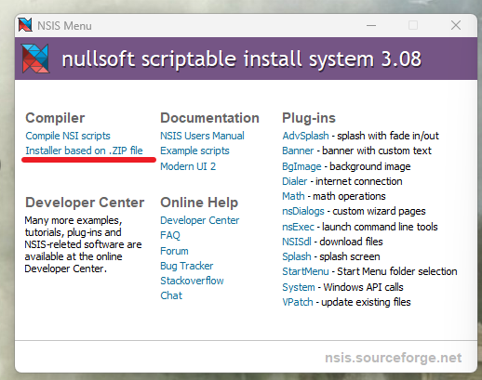The width and height of the screenshot is (482, 380).
Task: Open Modern UI 2 documentation
Action: [x=188, y=166]
